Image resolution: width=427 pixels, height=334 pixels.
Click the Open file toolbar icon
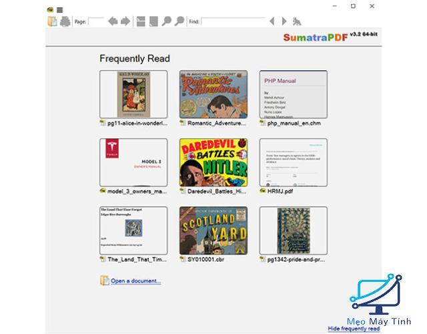[x=52, y=21]
